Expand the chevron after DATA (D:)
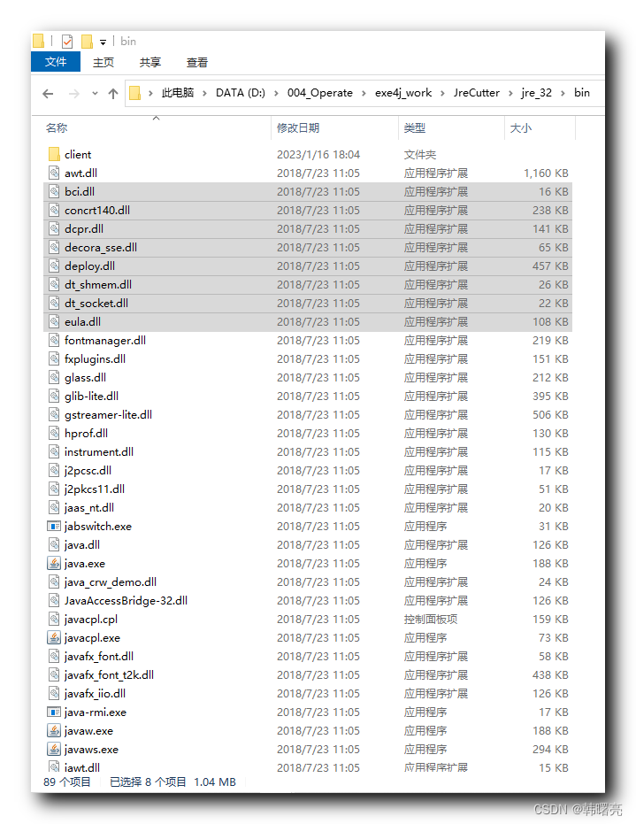 click(x=276, y=94)
